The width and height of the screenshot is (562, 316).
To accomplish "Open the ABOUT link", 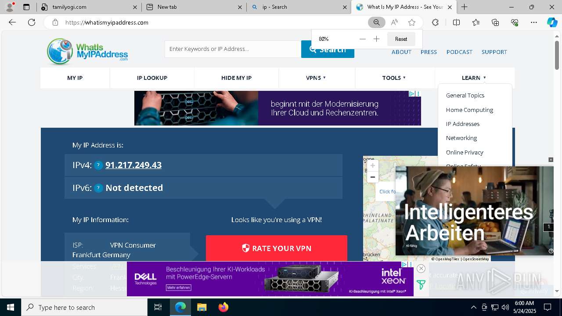I will click(401, 52).
